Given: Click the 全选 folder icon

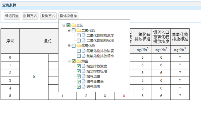Looking at the screenshot, I should (x=74, y=25).
